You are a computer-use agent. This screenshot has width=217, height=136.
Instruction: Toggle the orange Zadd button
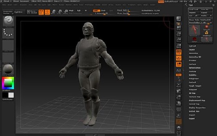[96, 10]
